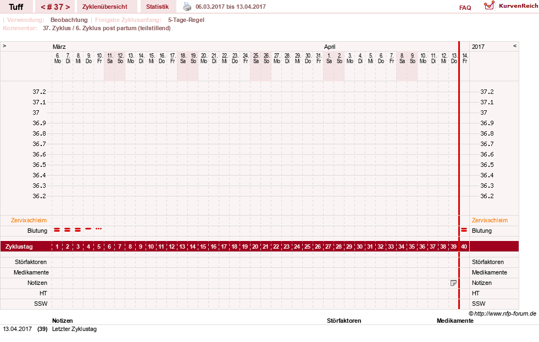This screenshot has width=539, height=342.
Task: Click the bleeding marker on cycle day 1
Action: coord(57,229)
